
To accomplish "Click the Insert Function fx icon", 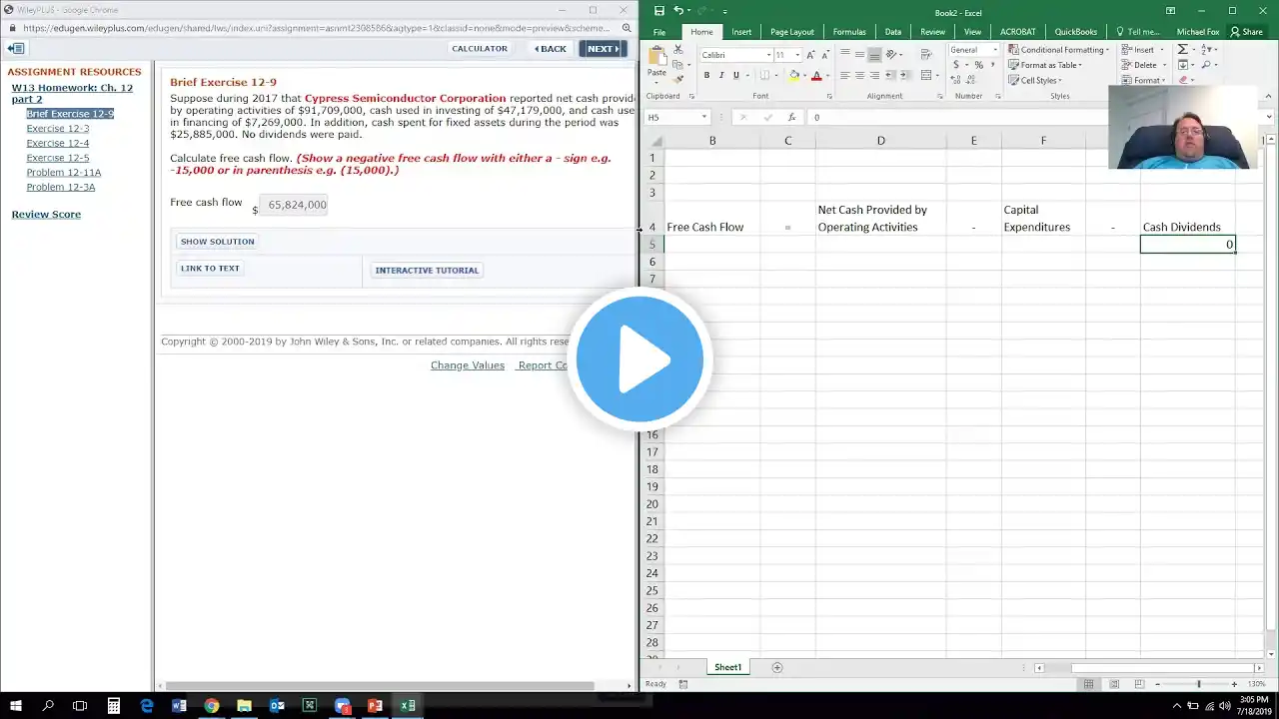I will [x=791, y=117].
